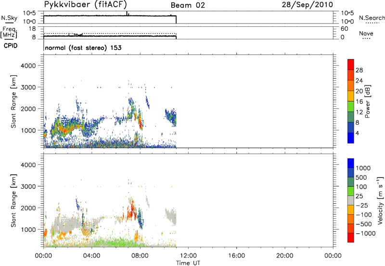Click the 24 tick on Power colorbar
The image size is (385, 266).
pyautogui.click(x=359, y=81)
